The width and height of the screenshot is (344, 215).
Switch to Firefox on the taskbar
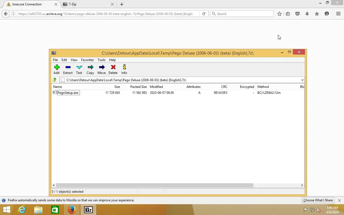72,210
